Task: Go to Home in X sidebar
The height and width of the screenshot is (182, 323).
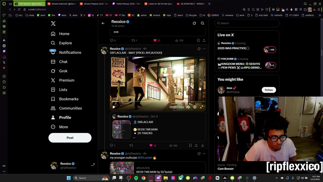Action: pyautogui.click(x=60, y=34)
